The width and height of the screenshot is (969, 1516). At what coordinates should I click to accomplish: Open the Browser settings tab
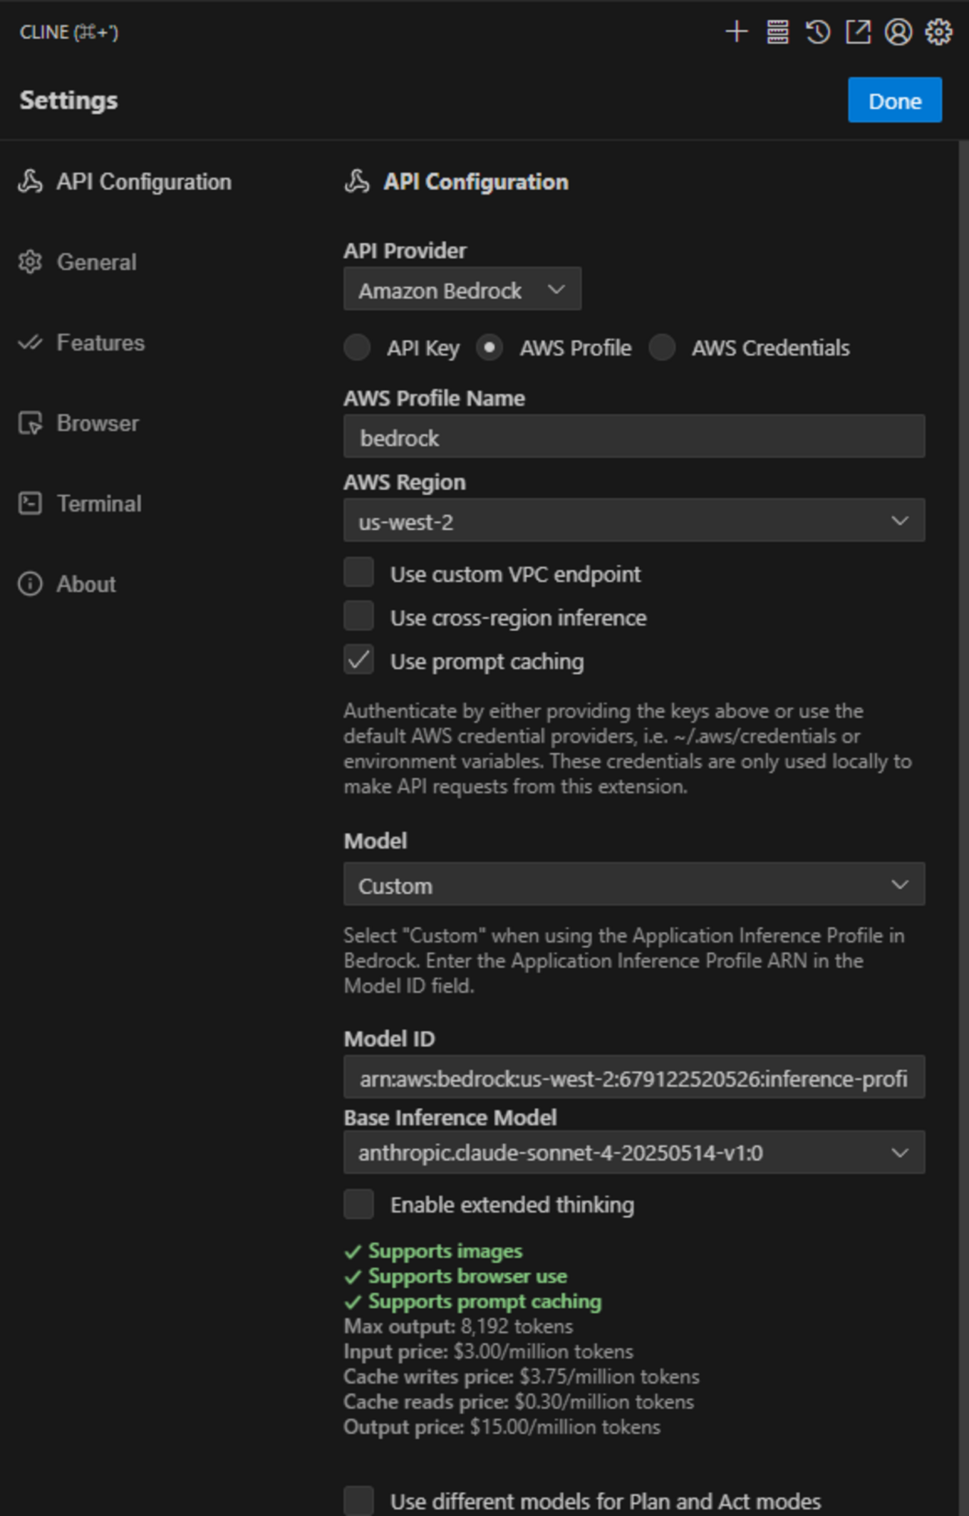pyautogui.click(x=97, y=424)
